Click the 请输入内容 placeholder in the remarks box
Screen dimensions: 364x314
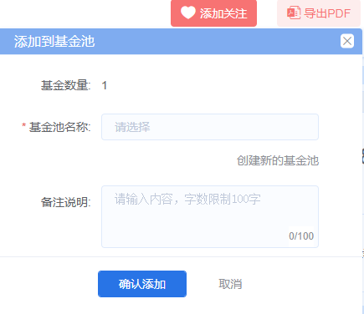pos(187,200)
